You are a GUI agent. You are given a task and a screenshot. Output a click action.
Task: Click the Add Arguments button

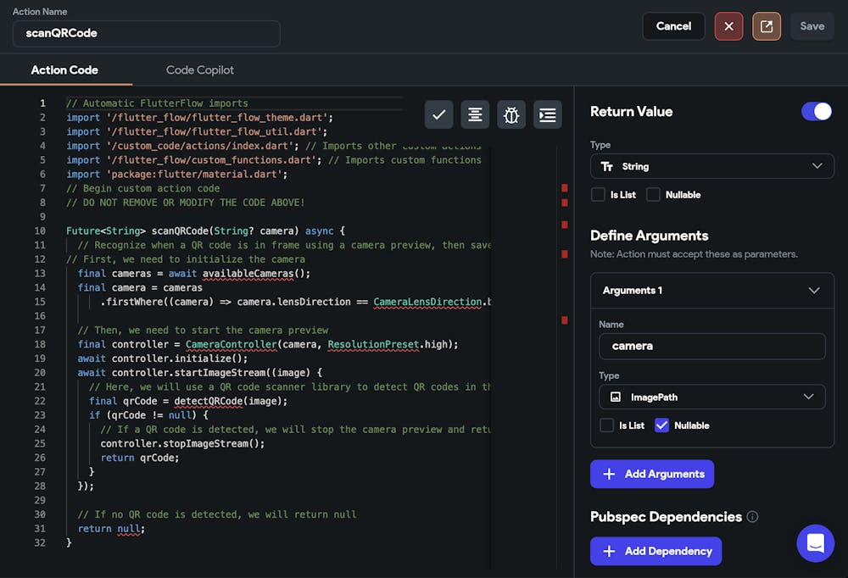click(652, 474)
